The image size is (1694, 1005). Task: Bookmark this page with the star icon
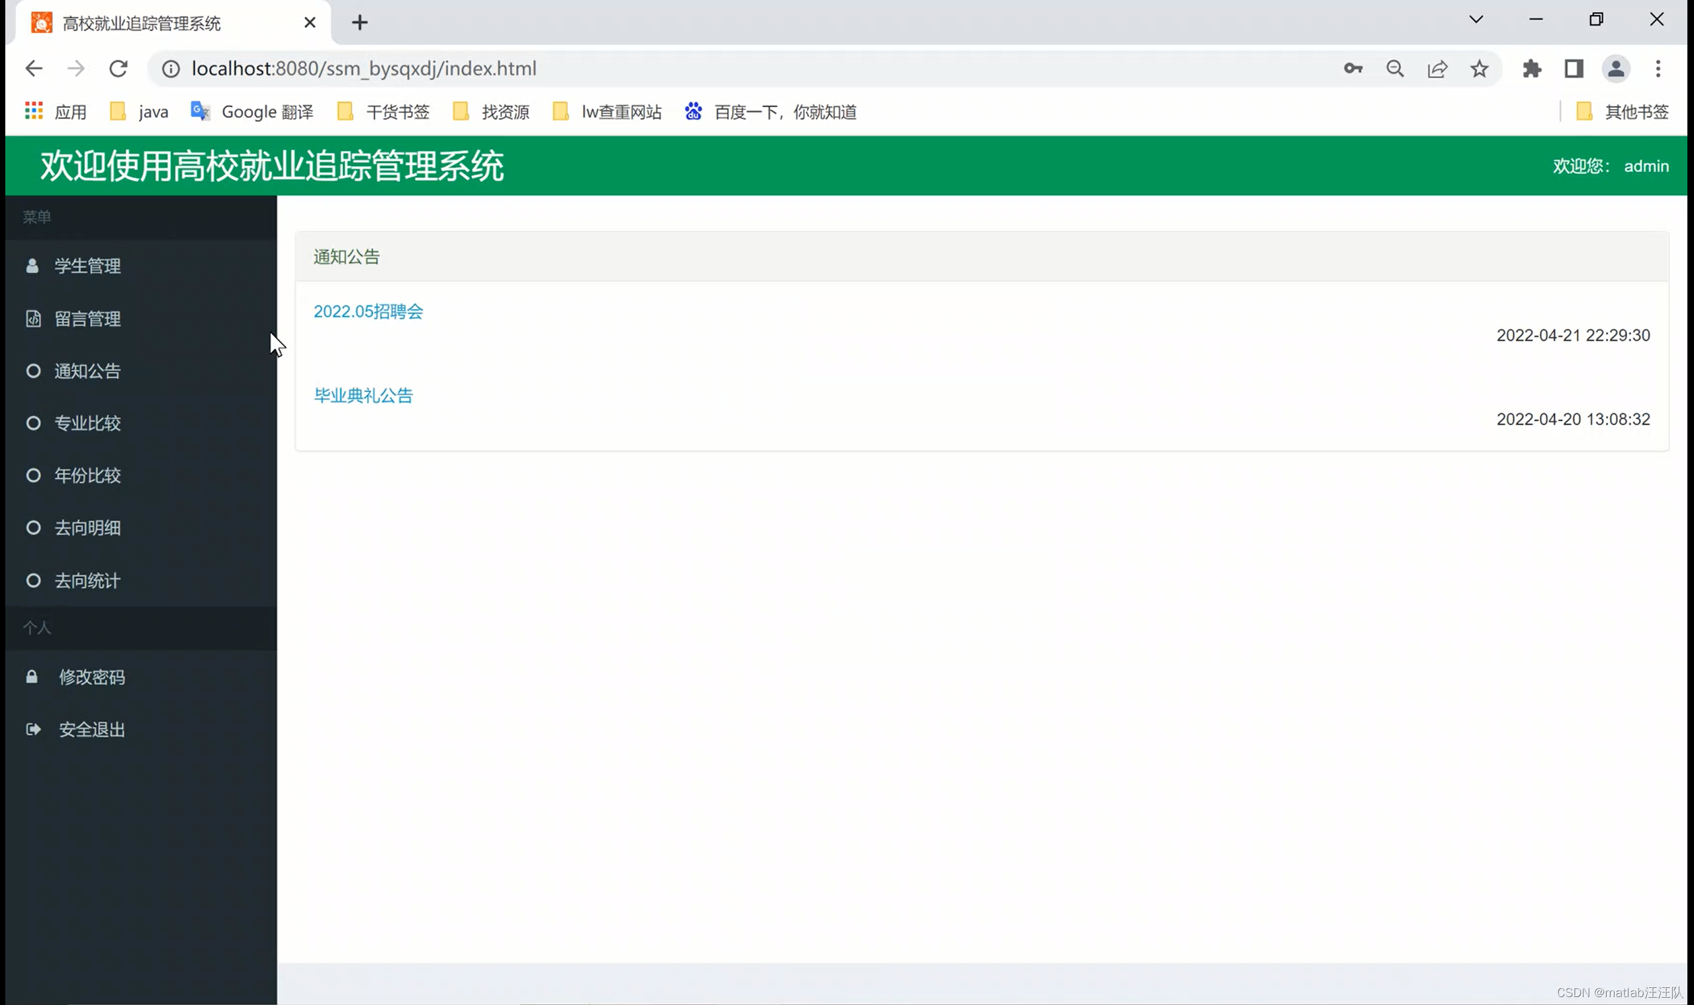(1479, 68)
